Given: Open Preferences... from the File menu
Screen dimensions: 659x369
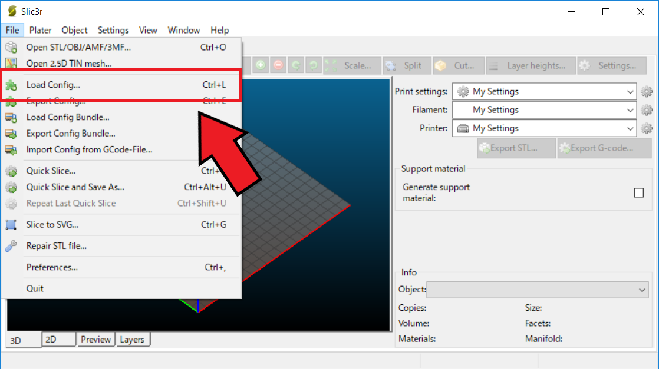Looking at the screenshot, I should (121, 267).
